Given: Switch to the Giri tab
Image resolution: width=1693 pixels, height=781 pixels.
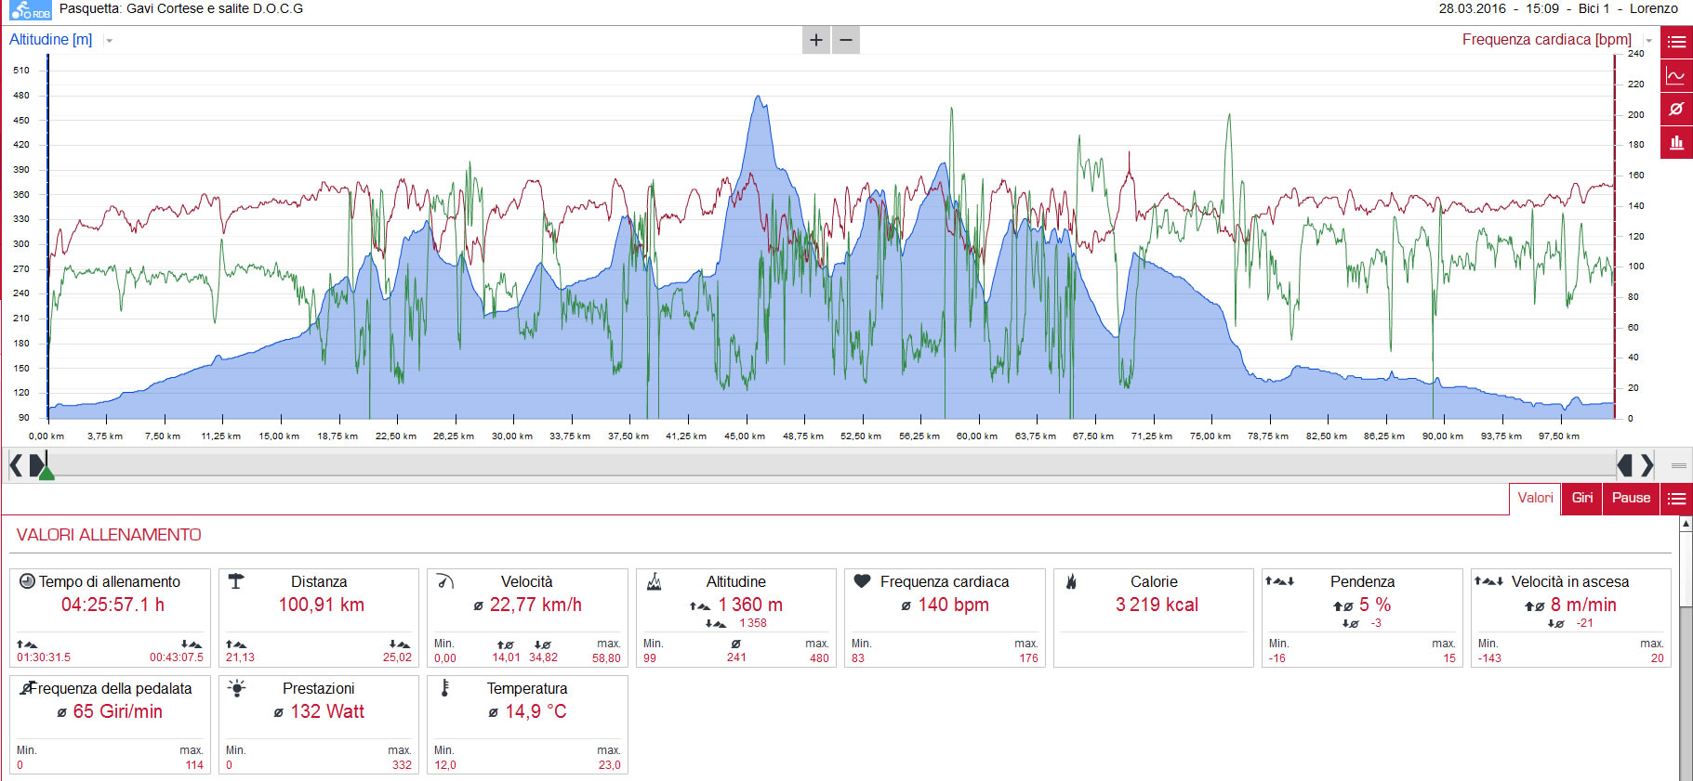Looking at the screenshot, I should (1582, 499).
